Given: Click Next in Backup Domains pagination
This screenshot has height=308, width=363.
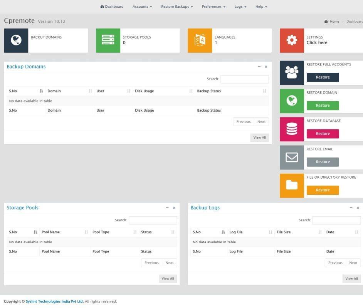Looking at the screenshot, I should coord(261,122).
